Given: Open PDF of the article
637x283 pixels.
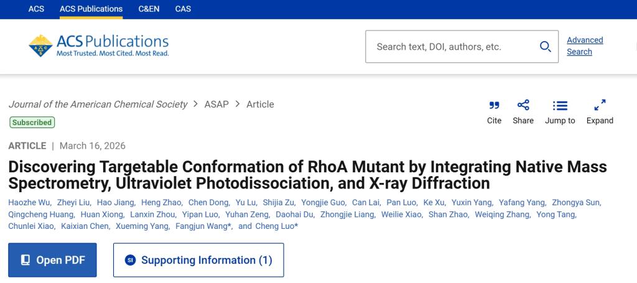Looking at the screenshot, I should pyautogui.click(x=52, y=260).
